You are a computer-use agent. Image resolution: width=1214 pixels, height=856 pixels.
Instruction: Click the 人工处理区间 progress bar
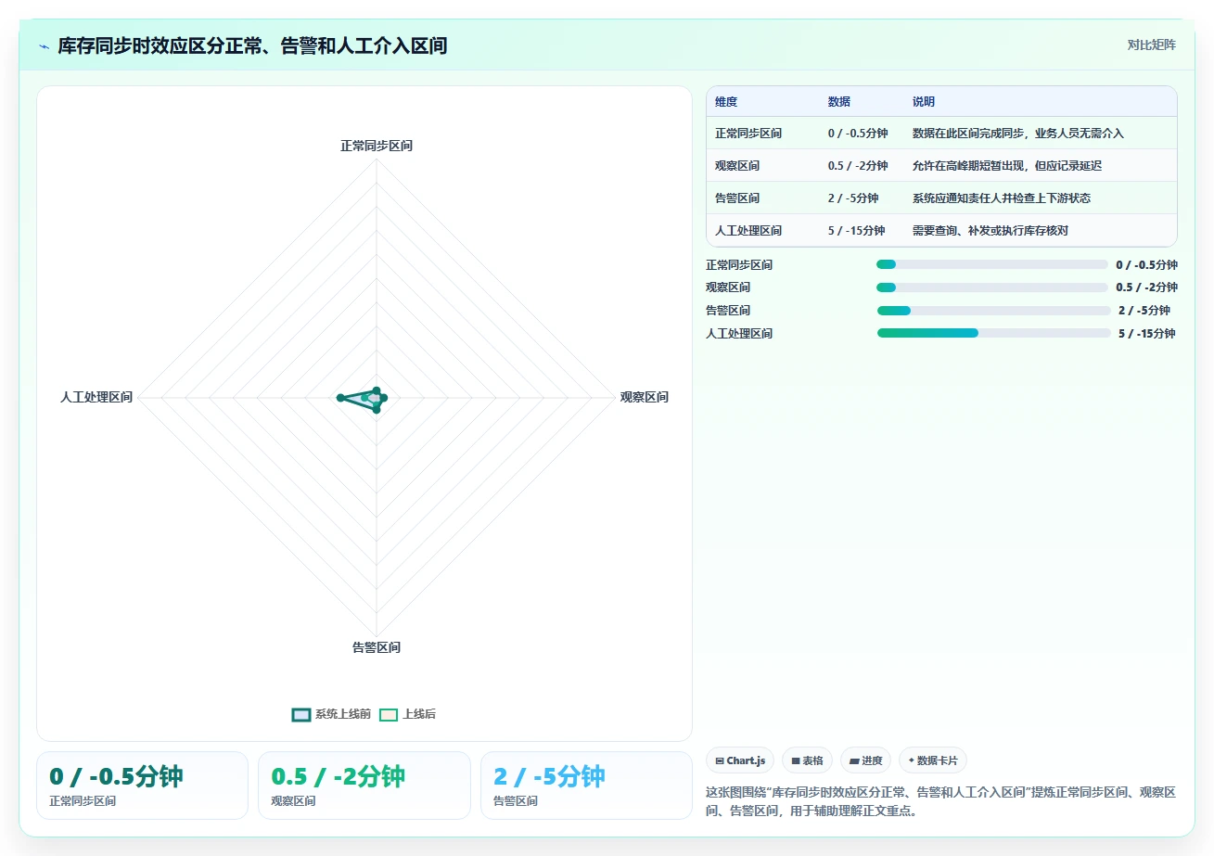(993, 333)
